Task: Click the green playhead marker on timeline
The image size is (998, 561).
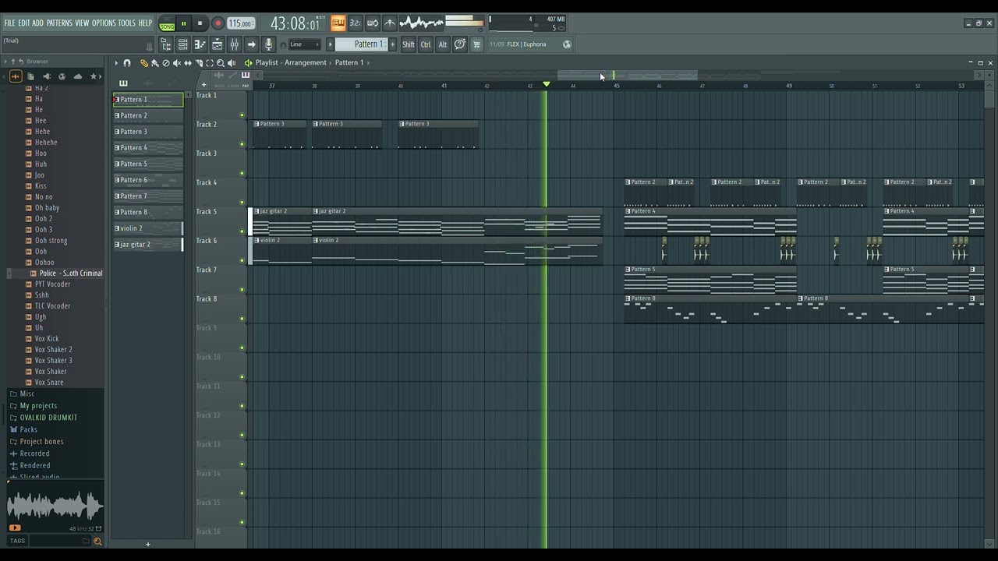Action: pos(546,84)
